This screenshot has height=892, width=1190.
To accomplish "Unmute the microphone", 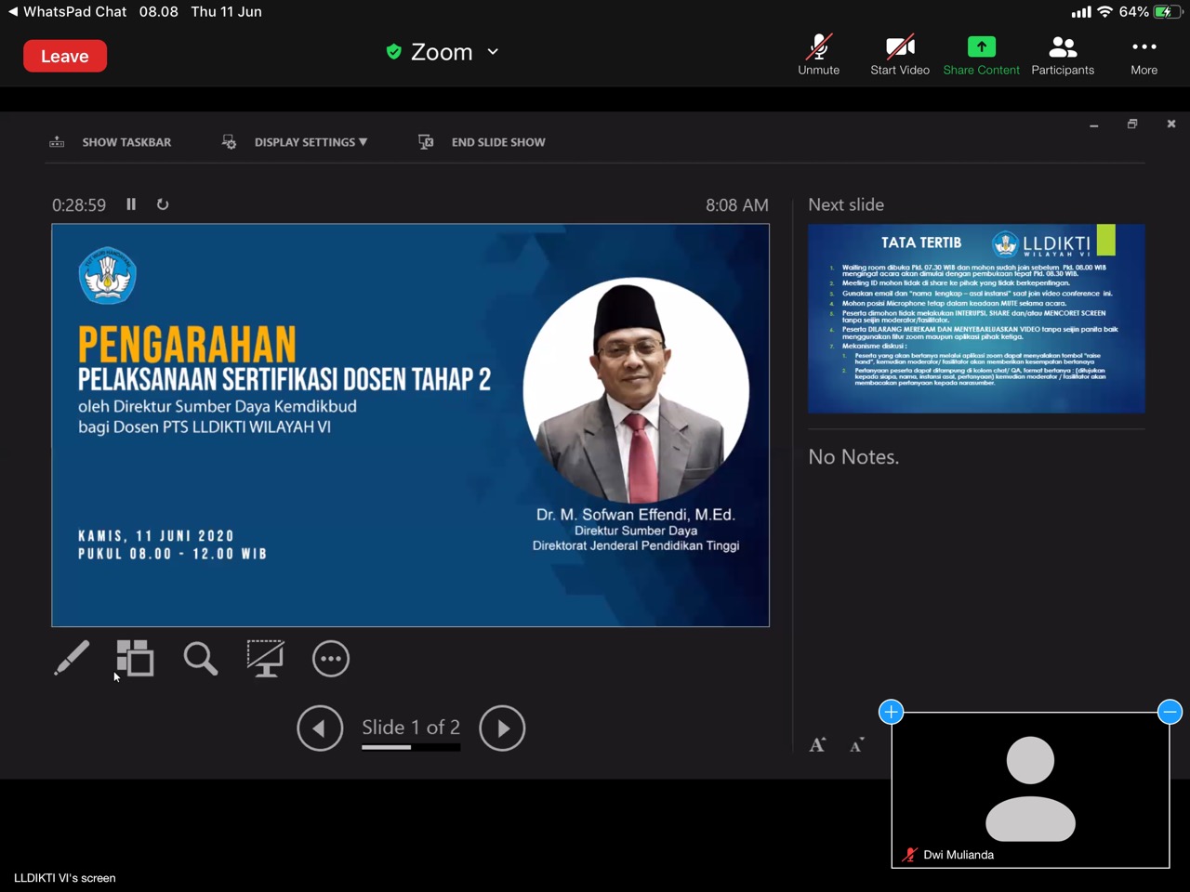I will pyautogui.click(x=818, y=56).
